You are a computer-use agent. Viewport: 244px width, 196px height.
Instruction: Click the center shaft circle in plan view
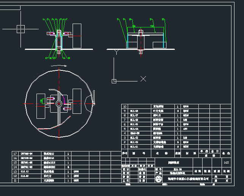point(59,104)
